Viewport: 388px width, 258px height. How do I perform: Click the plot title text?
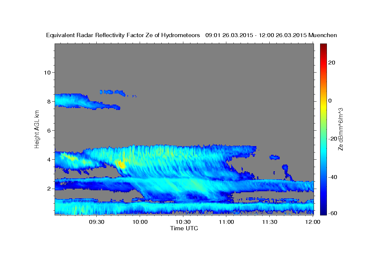tap(191, 35)
